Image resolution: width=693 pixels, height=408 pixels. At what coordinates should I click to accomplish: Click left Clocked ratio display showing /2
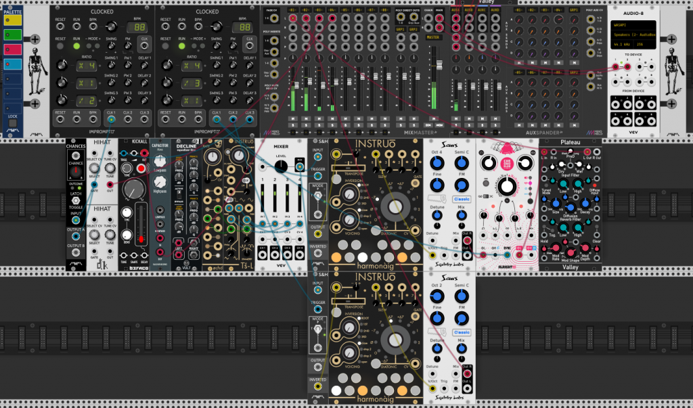[x=87, y=101]
